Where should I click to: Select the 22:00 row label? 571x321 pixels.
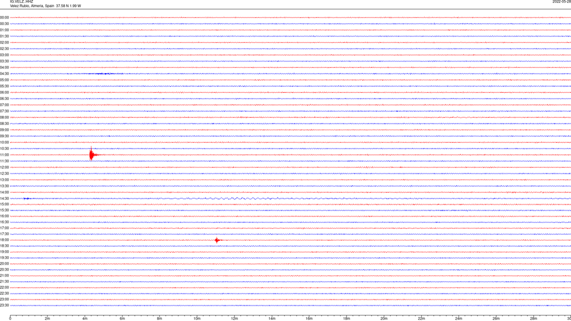(x=4, y=287)
